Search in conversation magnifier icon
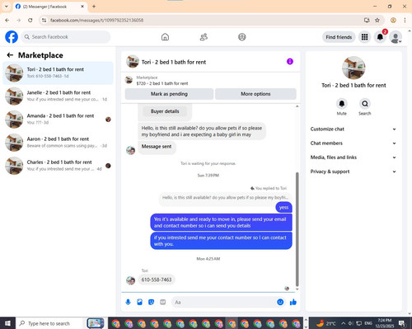 [365, 104]
